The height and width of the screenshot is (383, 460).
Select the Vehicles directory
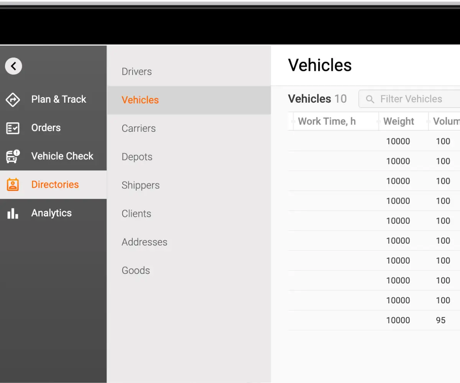(189, 100)
